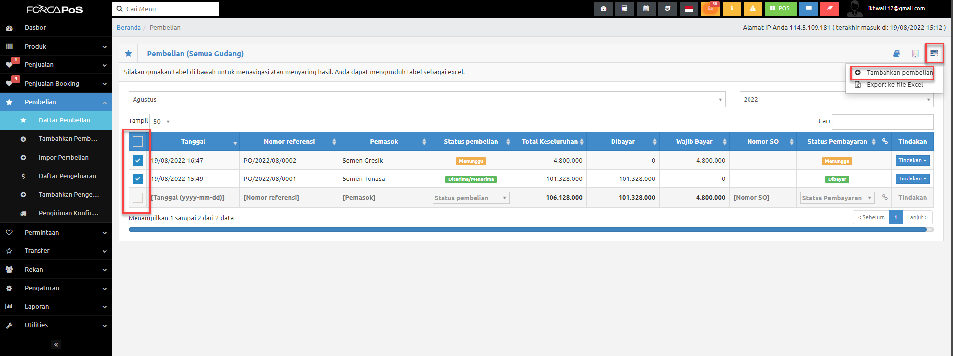Collapse the sidebar with double-chevron icon

56,344
